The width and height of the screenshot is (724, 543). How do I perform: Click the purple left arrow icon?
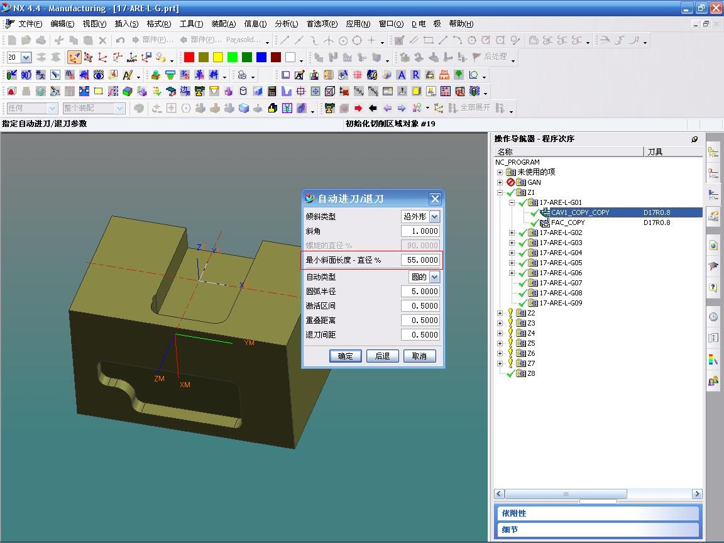[387, 108]
